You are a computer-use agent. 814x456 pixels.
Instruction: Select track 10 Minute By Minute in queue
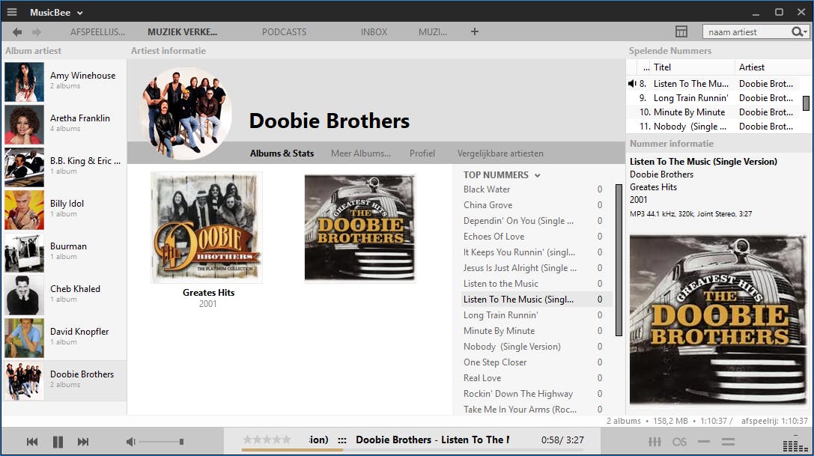coord(714,112)
